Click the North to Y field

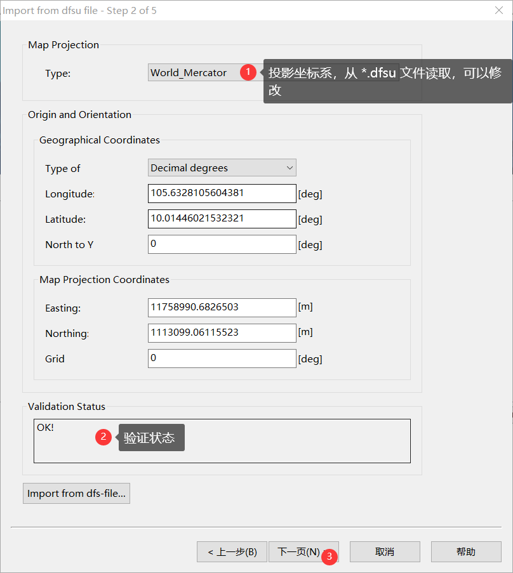click(x=222, y=244)
